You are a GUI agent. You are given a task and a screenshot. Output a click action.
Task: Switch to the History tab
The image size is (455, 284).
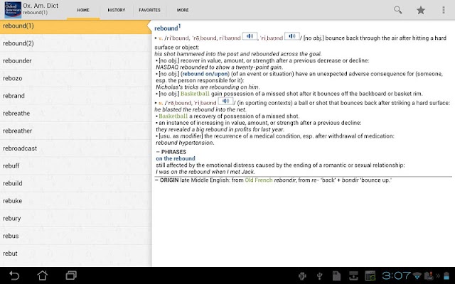tap(117, 10)
